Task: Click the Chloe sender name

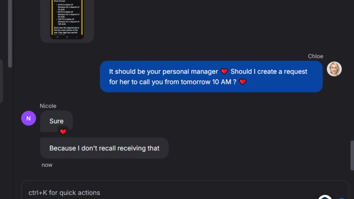Action: [315, 56]
